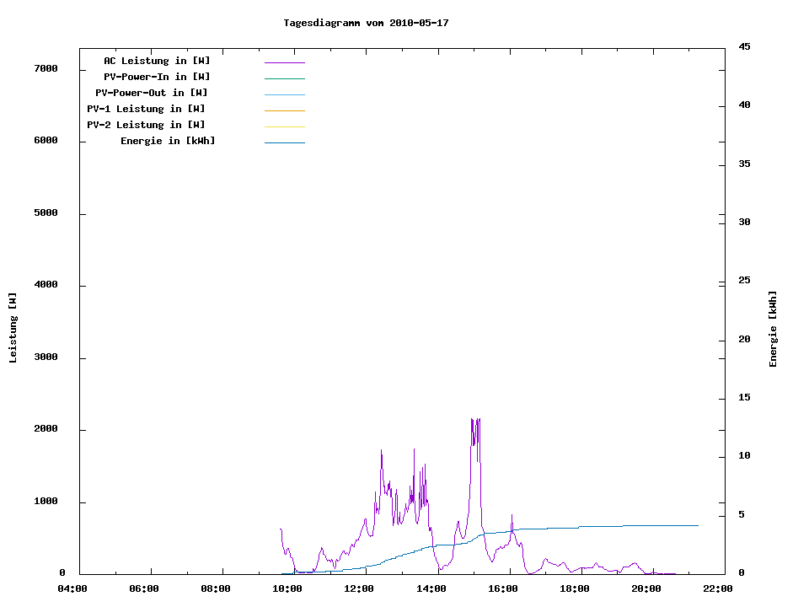The height and width of the screenshot is (607, 809).
Task: Click the 7000 value on left axis
Action: click(45, 68)
